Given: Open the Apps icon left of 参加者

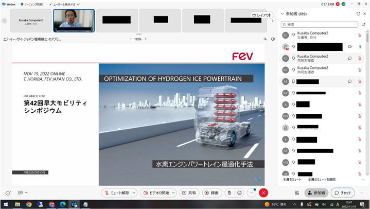Looking at the screenshot, I should [x=297, y=193].
